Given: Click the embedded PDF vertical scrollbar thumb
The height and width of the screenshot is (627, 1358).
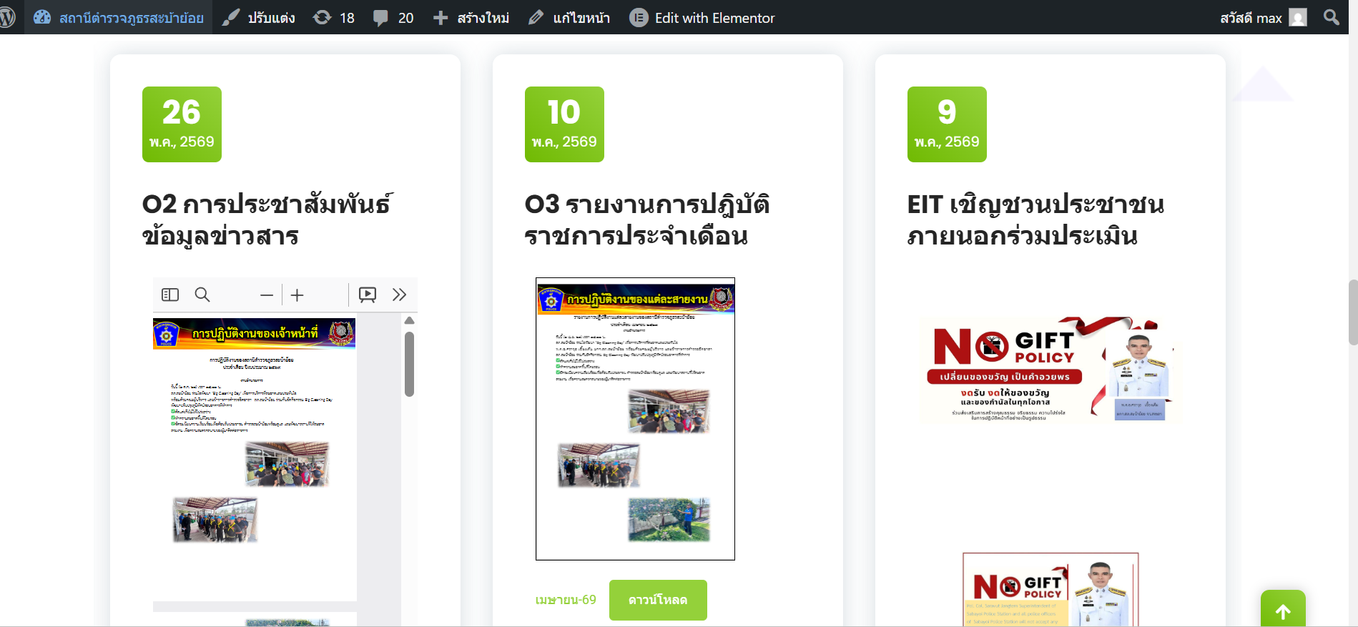Looking at the screenshot, I should click(409, 364).
